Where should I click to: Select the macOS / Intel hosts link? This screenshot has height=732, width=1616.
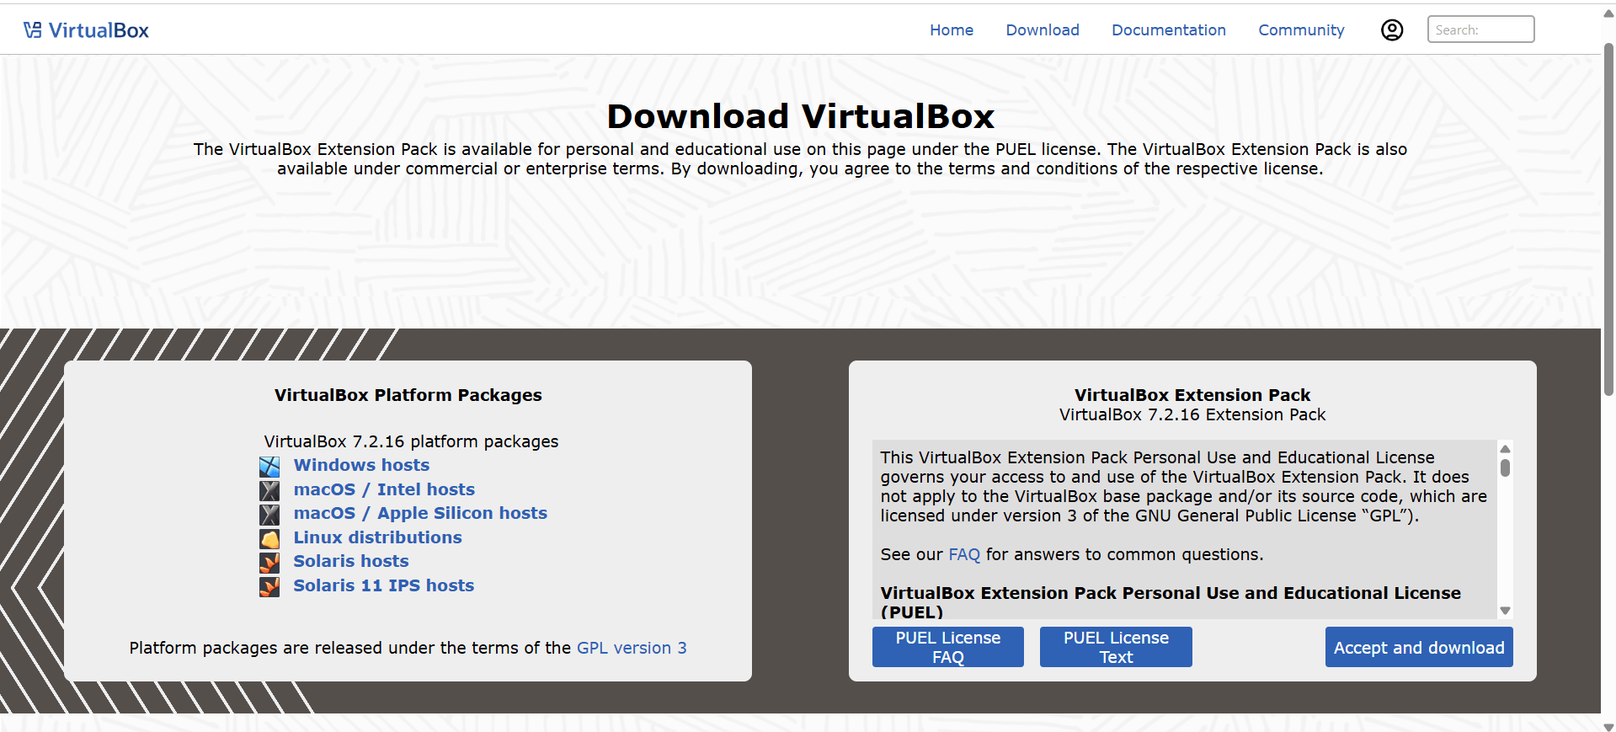pyautogui.click(x=384, y=489)
